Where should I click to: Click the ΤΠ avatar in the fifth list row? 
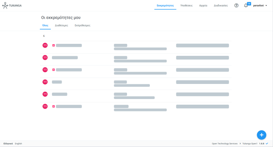tap(45, 94)
